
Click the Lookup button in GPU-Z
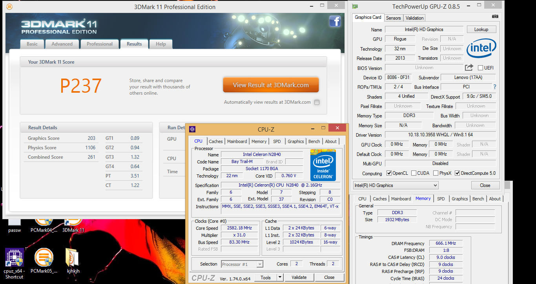click(481, 29)
